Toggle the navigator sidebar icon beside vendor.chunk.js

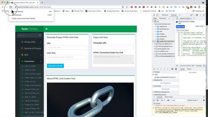tap(177, 18)
